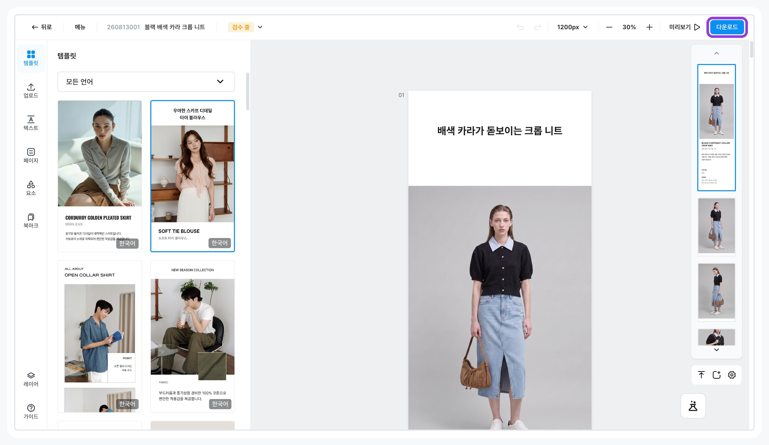Screen dimensions: 769x445
Task: Select the first page thumbnail with title
Action: pos(717,128)
